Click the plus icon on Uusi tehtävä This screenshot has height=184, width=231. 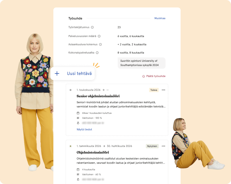coord(57,73)
